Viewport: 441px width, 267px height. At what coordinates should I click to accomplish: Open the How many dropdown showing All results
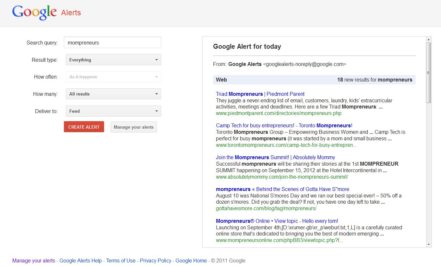click(x=113, y=94)
